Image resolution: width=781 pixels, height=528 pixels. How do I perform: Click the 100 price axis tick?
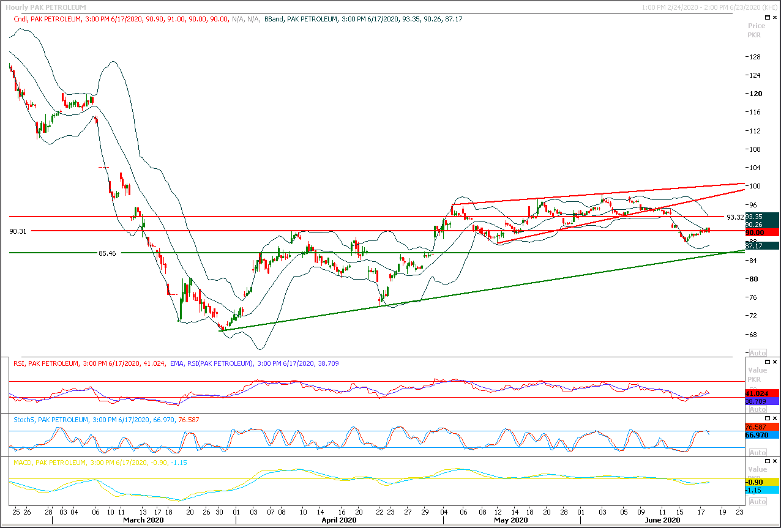pos(755,186)
